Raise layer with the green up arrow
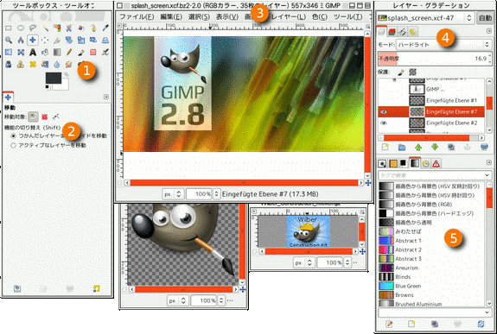The image size is (497, 334). click(418, 148)
